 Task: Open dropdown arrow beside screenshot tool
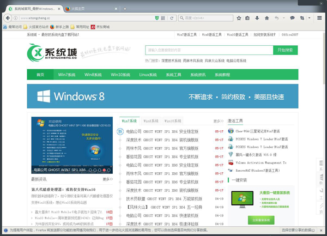(x=309, y=18)
